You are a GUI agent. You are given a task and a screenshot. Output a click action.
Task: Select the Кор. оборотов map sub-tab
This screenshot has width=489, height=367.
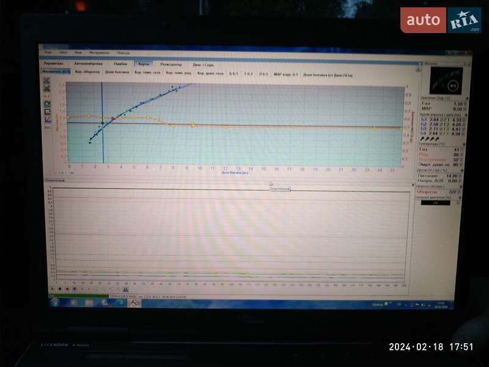(87, 73)
